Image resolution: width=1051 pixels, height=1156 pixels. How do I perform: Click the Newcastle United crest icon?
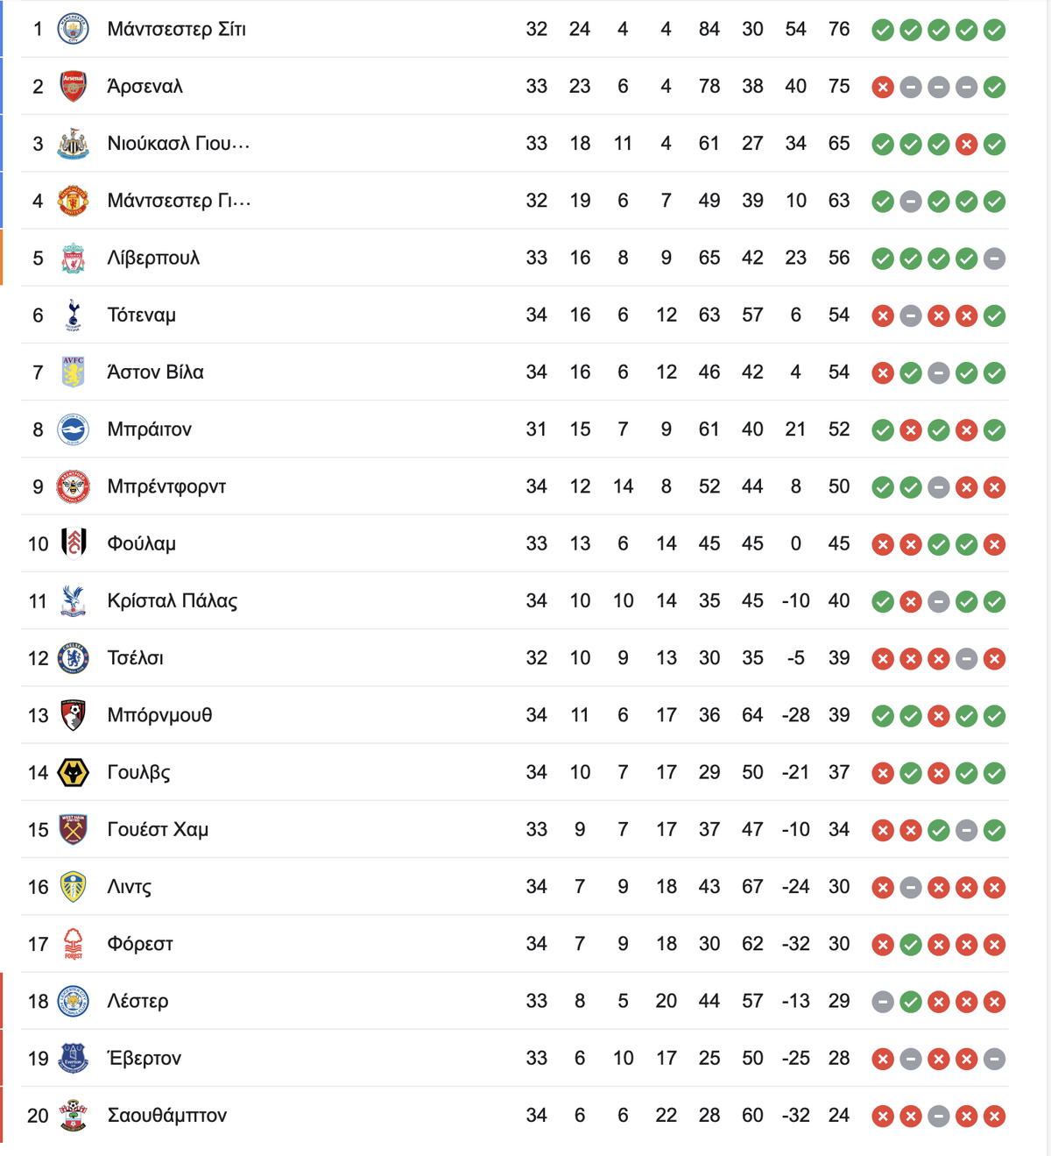(74, 144)
